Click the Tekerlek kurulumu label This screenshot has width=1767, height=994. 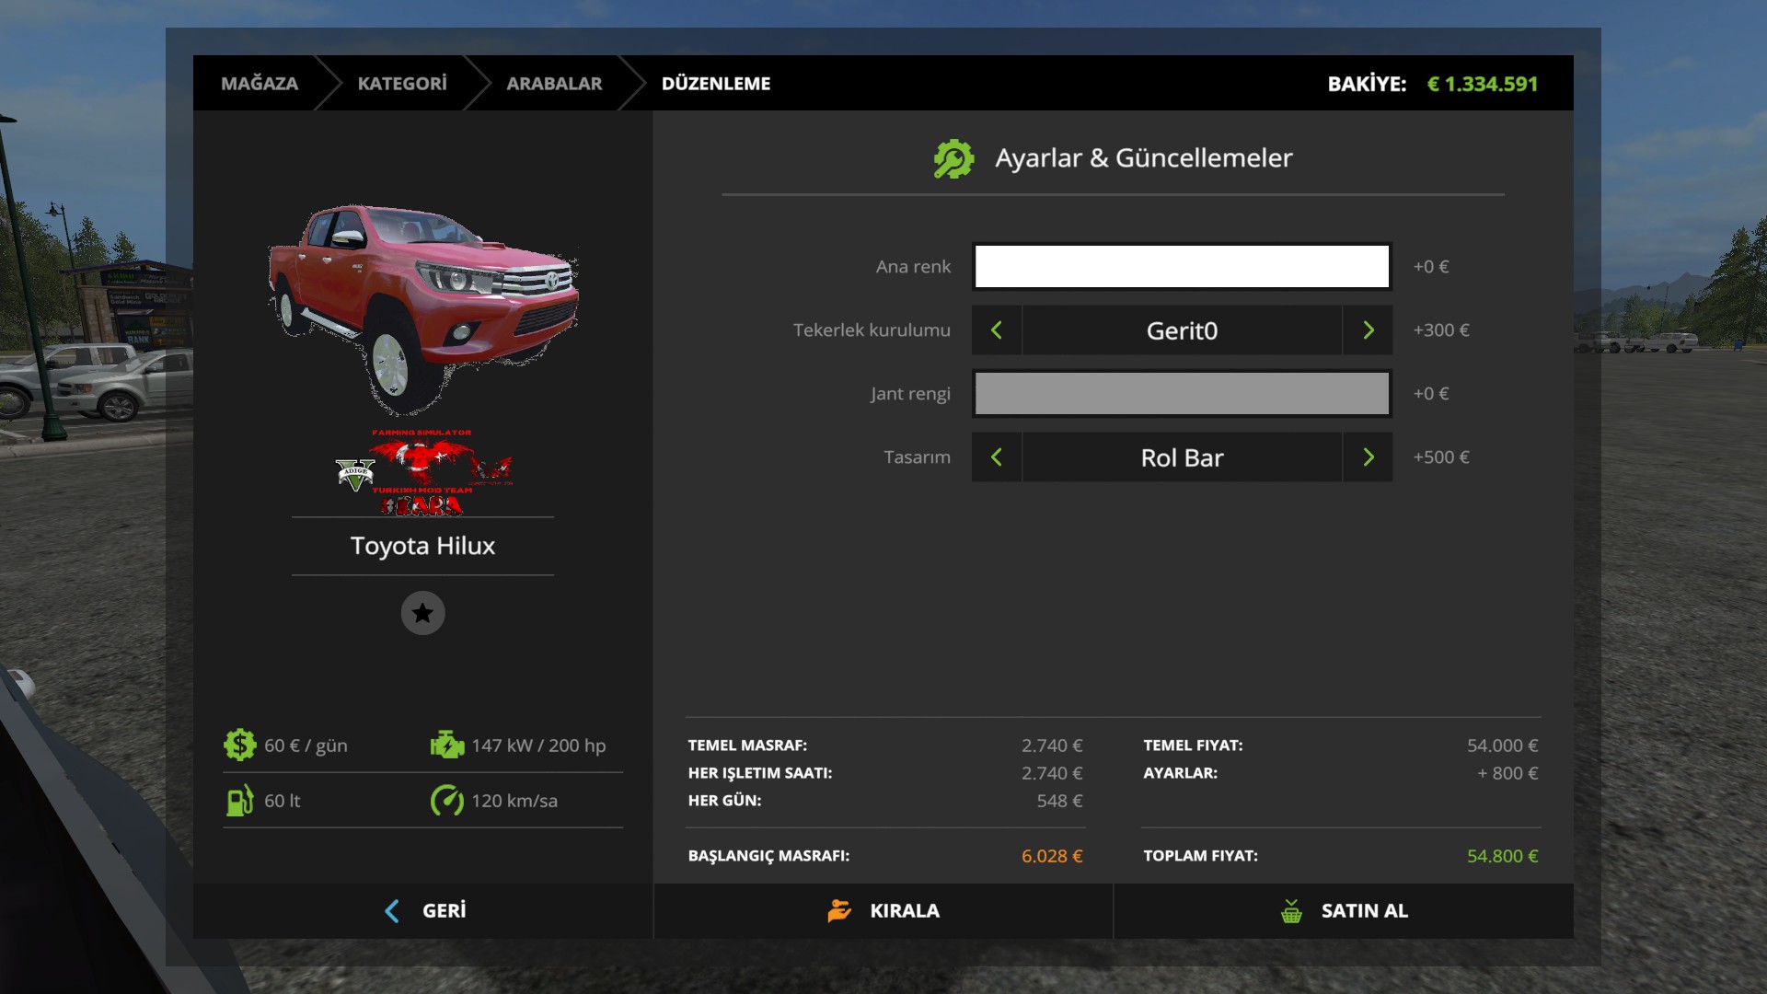pyautogui.click(x=872, y=330)
